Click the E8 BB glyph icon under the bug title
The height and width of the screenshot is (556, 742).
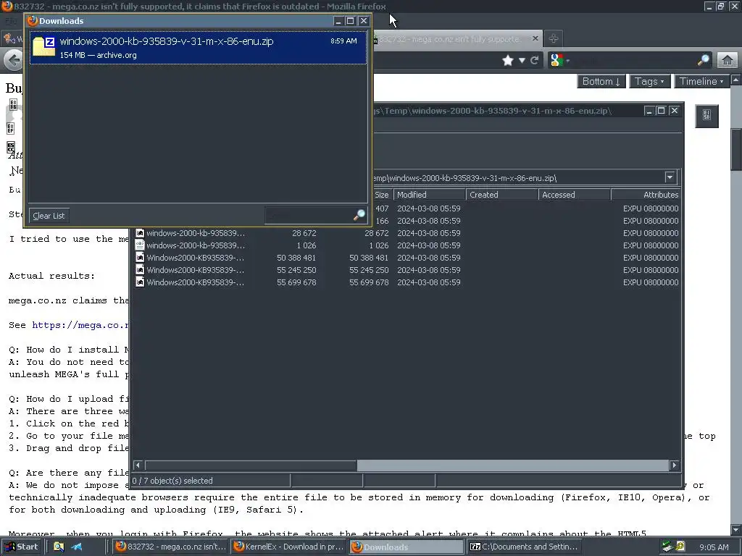tap(13, 105)
